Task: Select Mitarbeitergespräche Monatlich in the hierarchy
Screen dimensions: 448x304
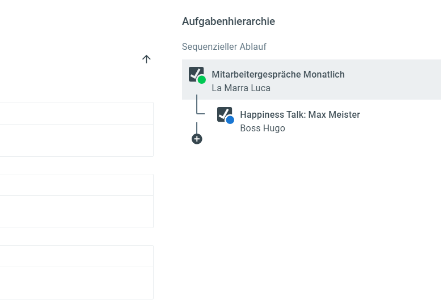Action: 278,74
